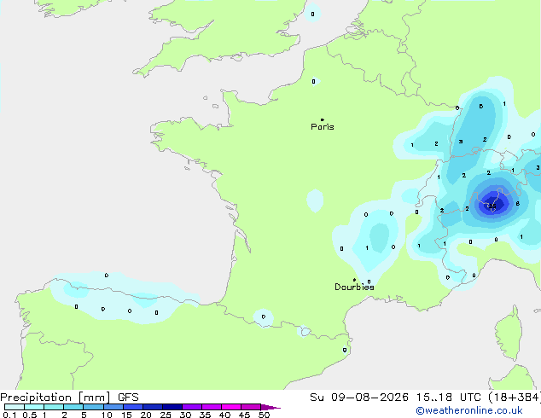Image resolution: width=541 pixels, height=418 pixels.
Task: Click the Paris city label
Action: click(x=323, y=127)
